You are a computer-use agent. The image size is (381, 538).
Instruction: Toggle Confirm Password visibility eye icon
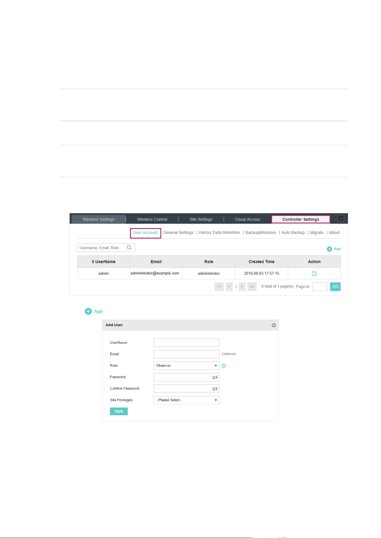click(215, 389)
